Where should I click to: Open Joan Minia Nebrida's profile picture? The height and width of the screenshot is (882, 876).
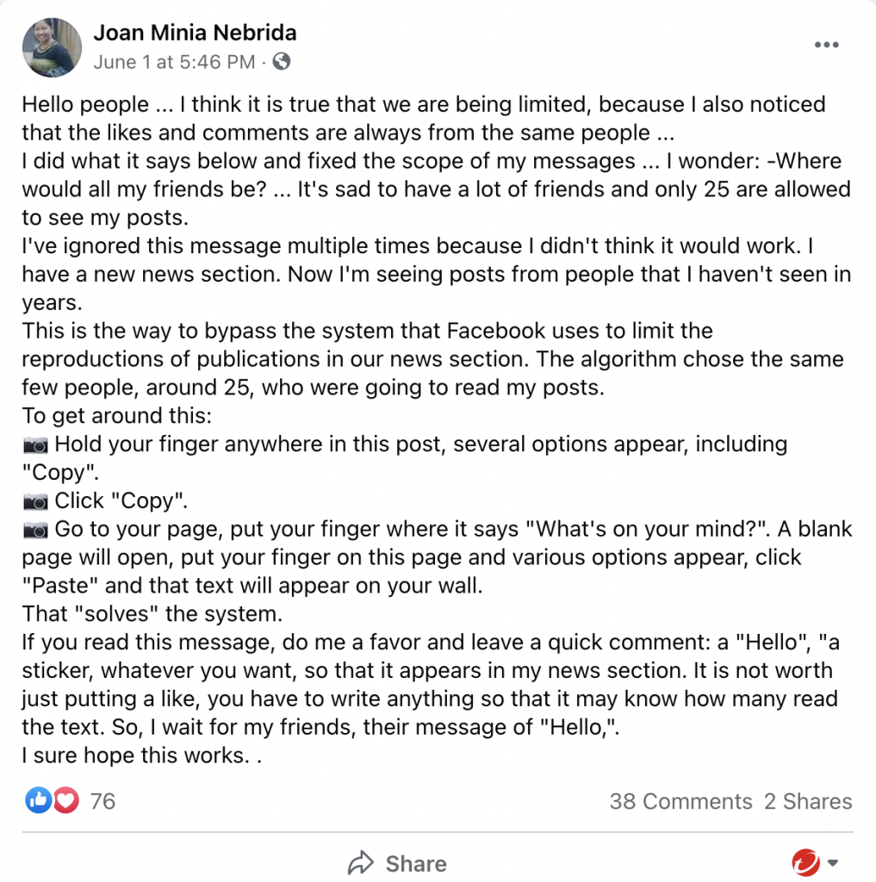51,47
